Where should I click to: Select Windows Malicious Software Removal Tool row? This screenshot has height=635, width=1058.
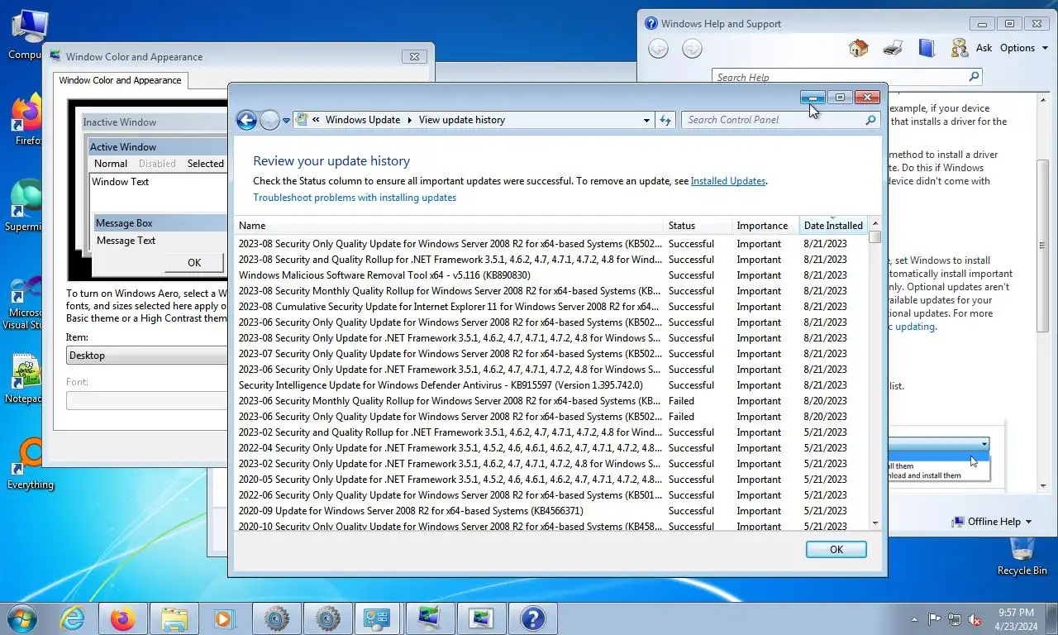551,275
